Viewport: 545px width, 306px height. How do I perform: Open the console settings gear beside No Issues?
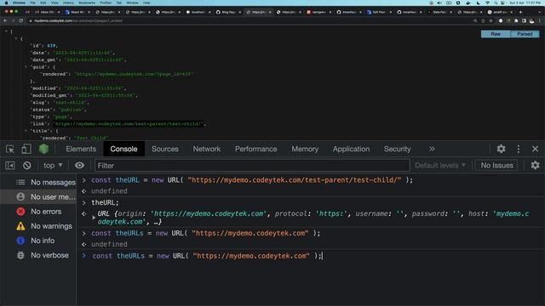click(x=535, y=165)
